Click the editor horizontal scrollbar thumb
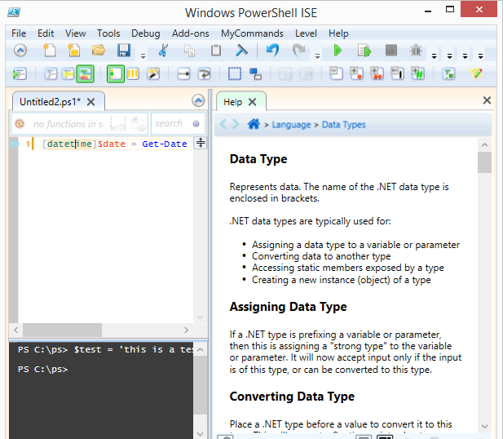Image resolution: width=503 pixels, height=439 pixels. click(62, 330)
